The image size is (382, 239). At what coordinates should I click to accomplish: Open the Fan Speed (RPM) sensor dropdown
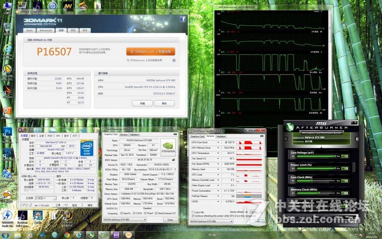click(218, 164)
